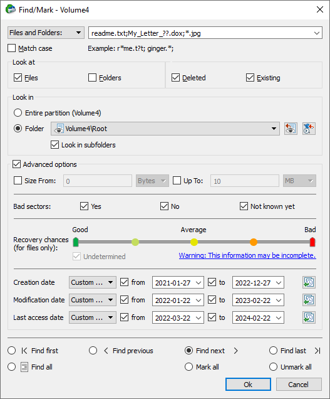The width and height of the screenshot is (330, 399).
Task: Expand the search pattern history dropdown
Action: [x=316, y=33]
